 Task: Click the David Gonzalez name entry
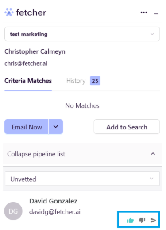pyautogui.click(x=53, y=201)
